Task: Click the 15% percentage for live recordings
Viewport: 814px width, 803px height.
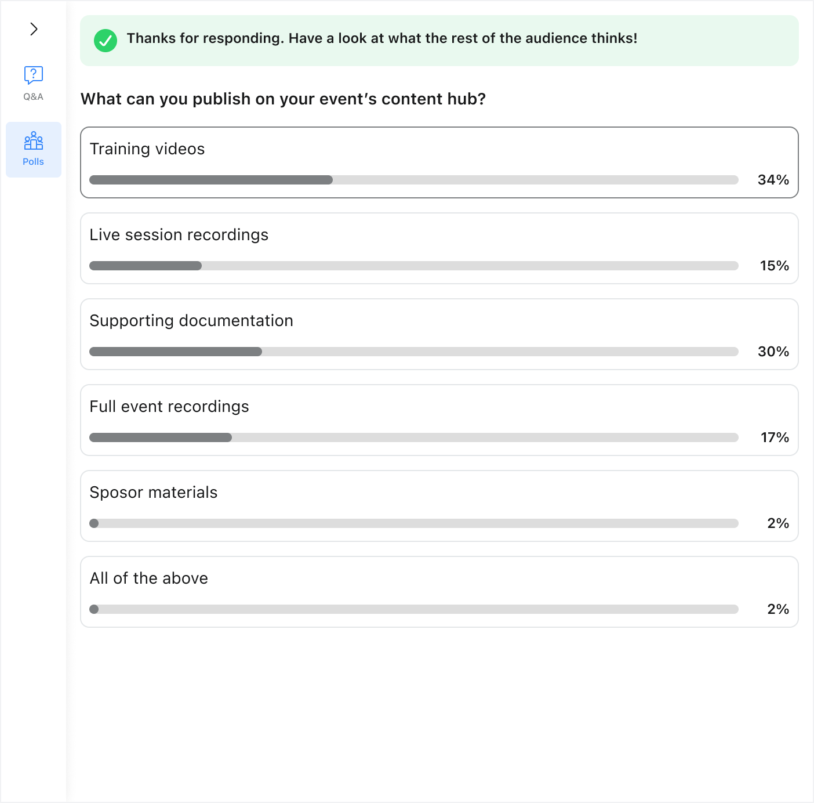Action: click(x=775, y=266)
